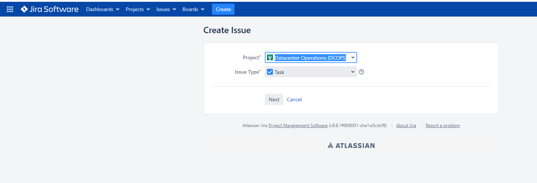
Task: Open the issue type help icon
Action: coord(362,72)
